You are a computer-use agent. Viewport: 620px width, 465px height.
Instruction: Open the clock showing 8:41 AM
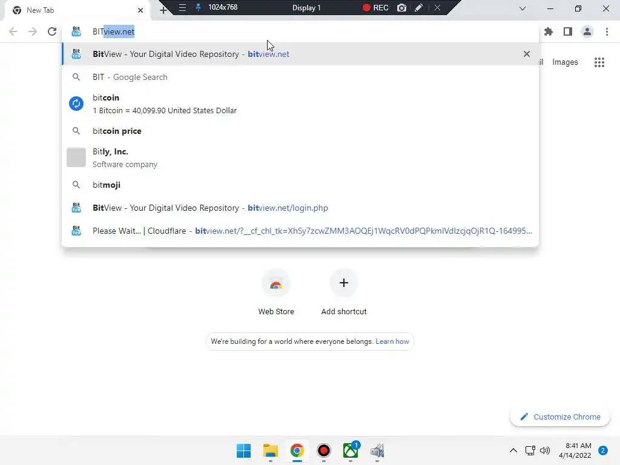575,450
